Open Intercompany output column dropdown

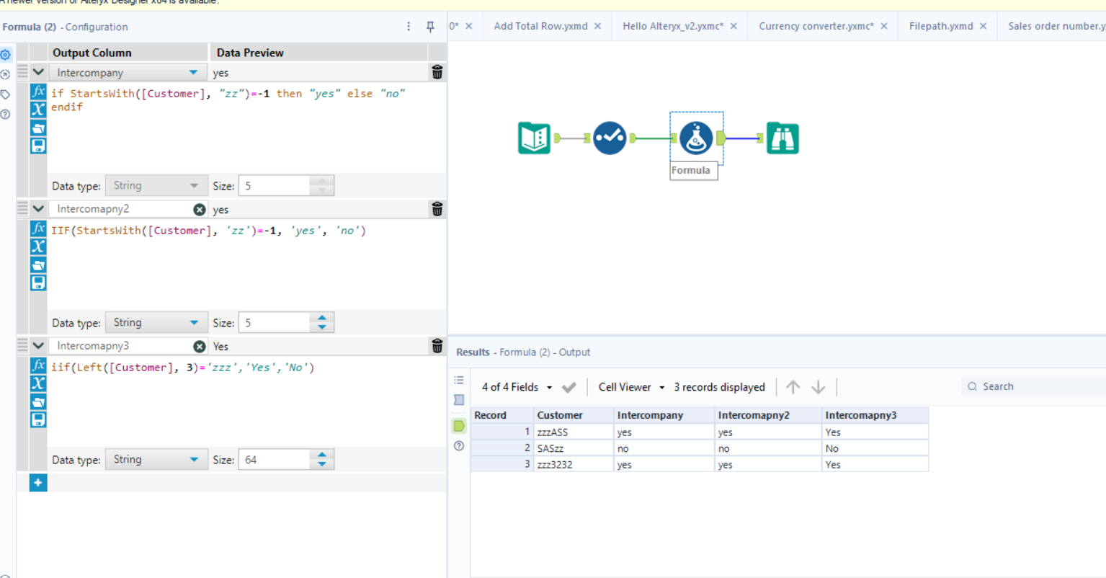(193, 73)
